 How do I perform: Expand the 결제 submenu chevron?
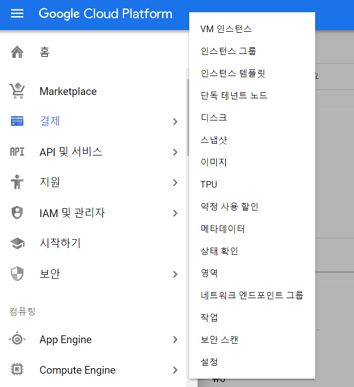click(175, 122)
